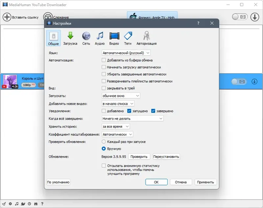263x208 pixels.
Task: Disable the запущено notification checkbox
Action: tap(129, 111)
